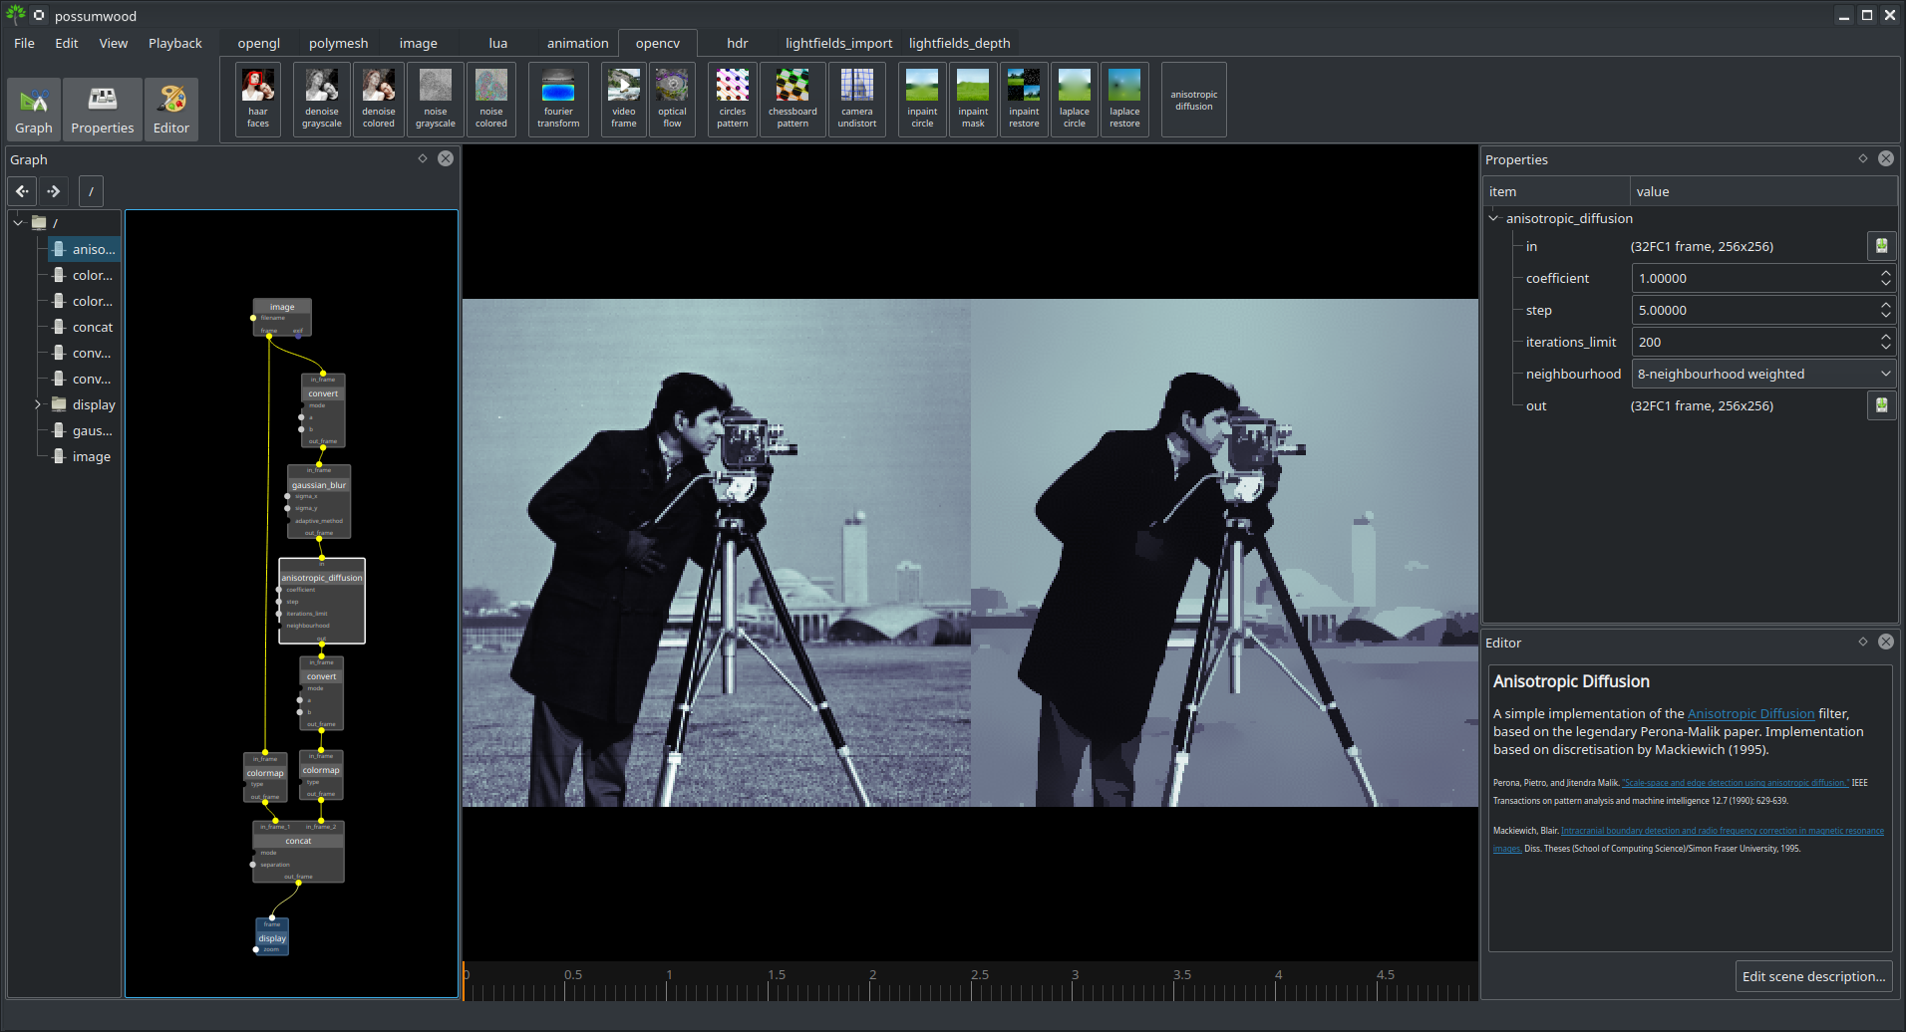Toggle the Graph panel button

[x=34, y=110]
